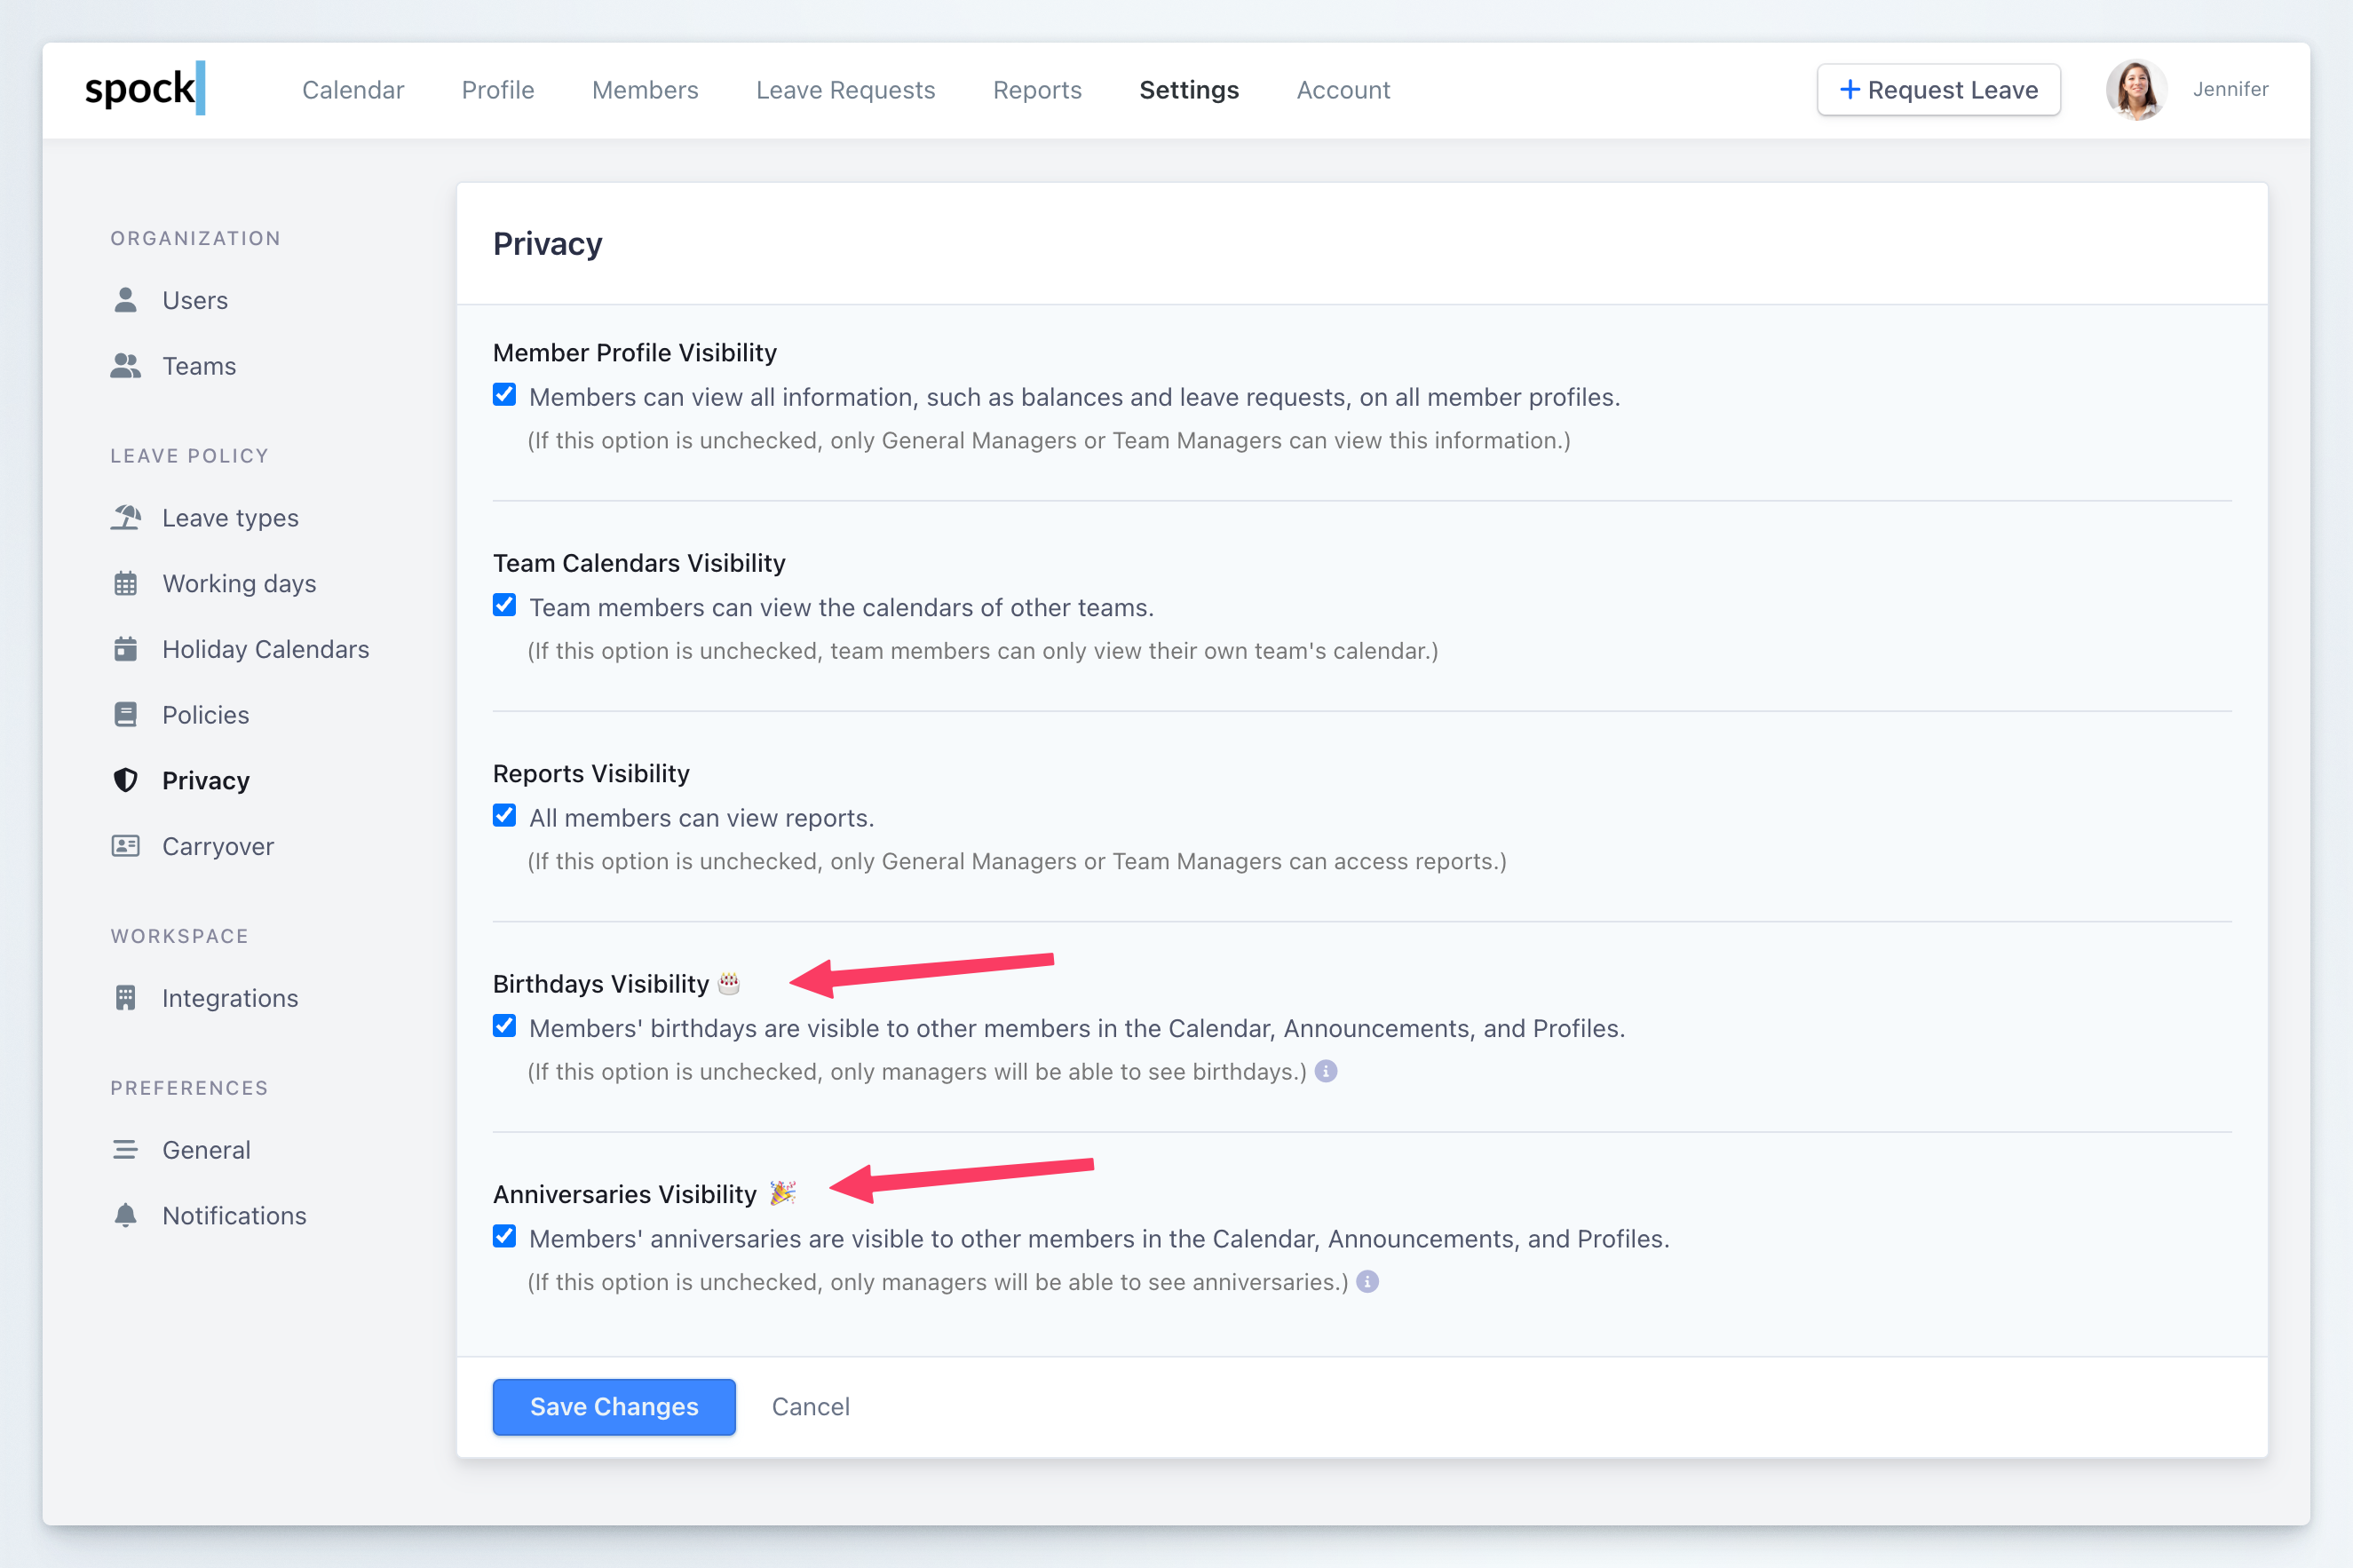Click the Users person icon in sidebar
The image size is (2353, 1568).
125,300
